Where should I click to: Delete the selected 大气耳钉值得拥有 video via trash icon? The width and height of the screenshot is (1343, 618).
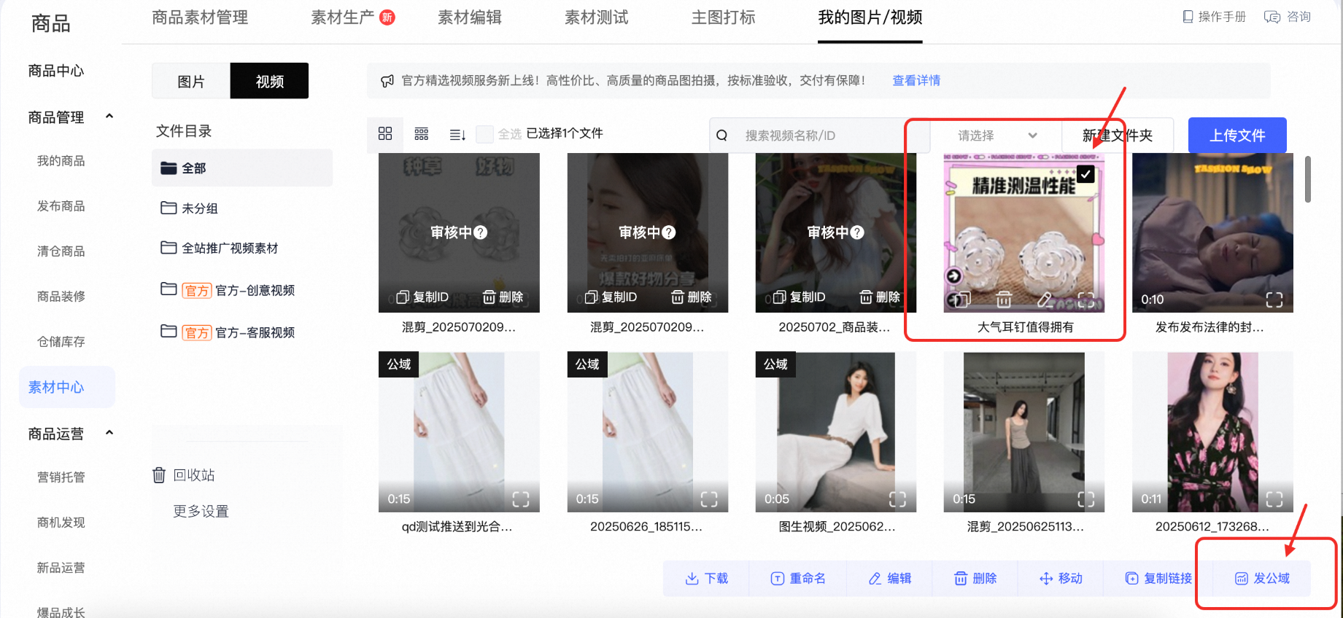tap(1004, 299)
